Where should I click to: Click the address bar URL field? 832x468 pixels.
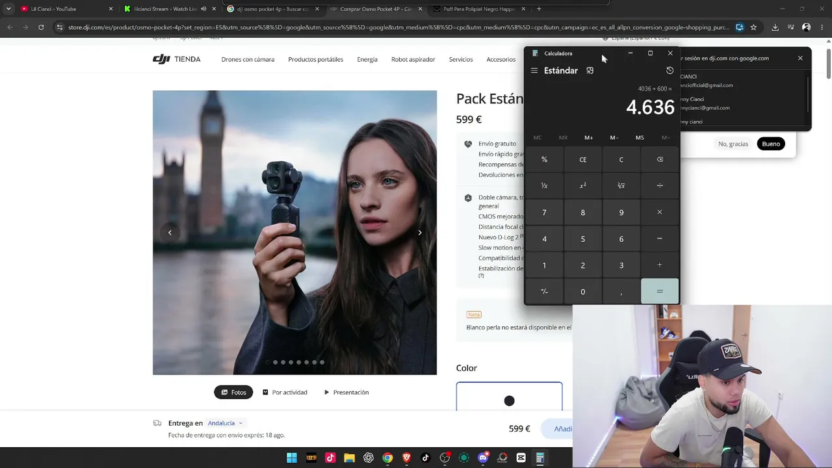click(x=398, y=27)
